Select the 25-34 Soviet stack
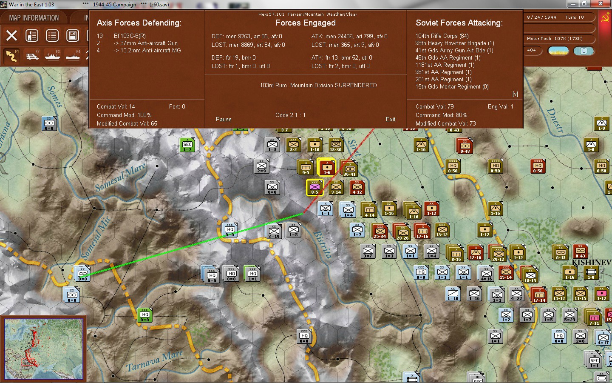The image size is (612, 383). [x=380, y=232]
